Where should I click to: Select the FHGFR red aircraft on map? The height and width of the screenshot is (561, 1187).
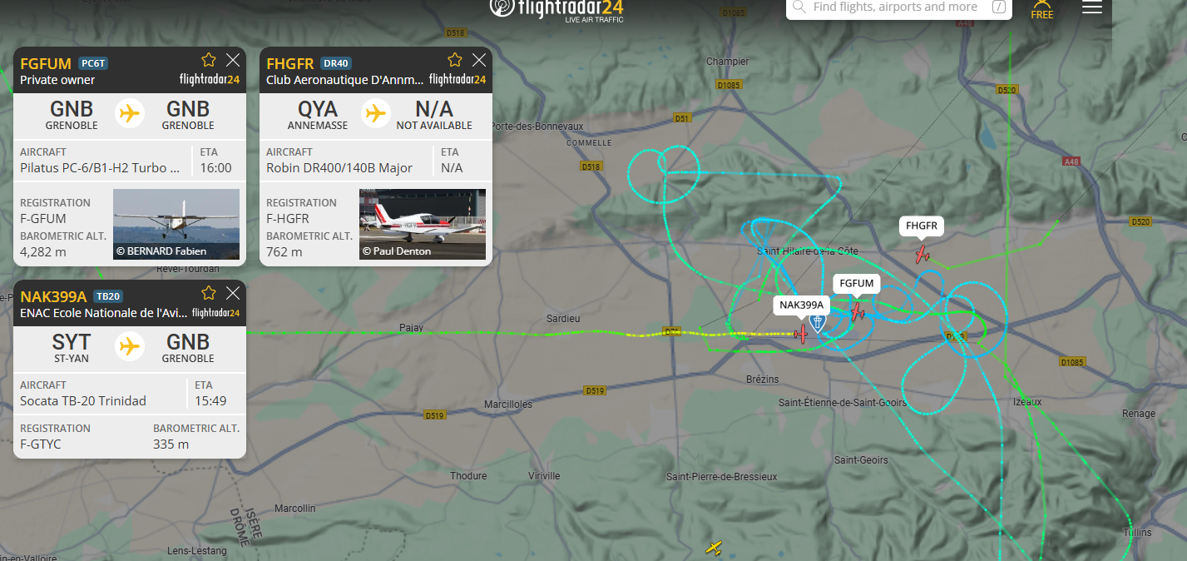click(x=922, y=255)
